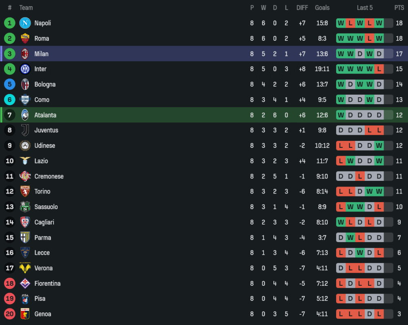Click Genoa's only draw form badge
408x325 pixels.
point(369,314)
